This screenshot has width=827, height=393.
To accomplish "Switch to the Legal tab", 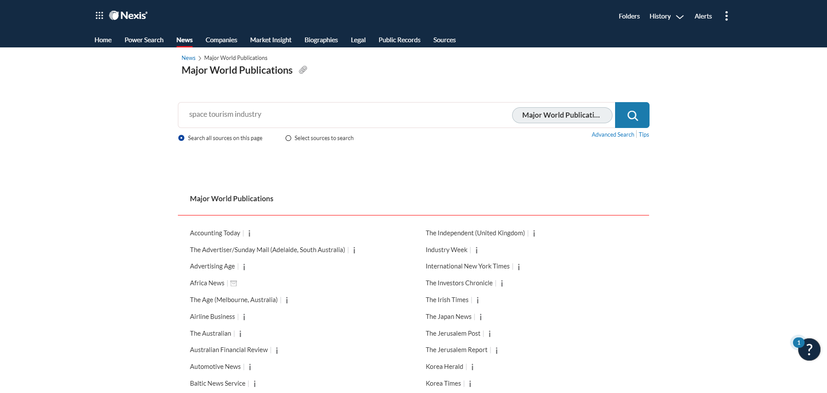I will coord(358,40).
